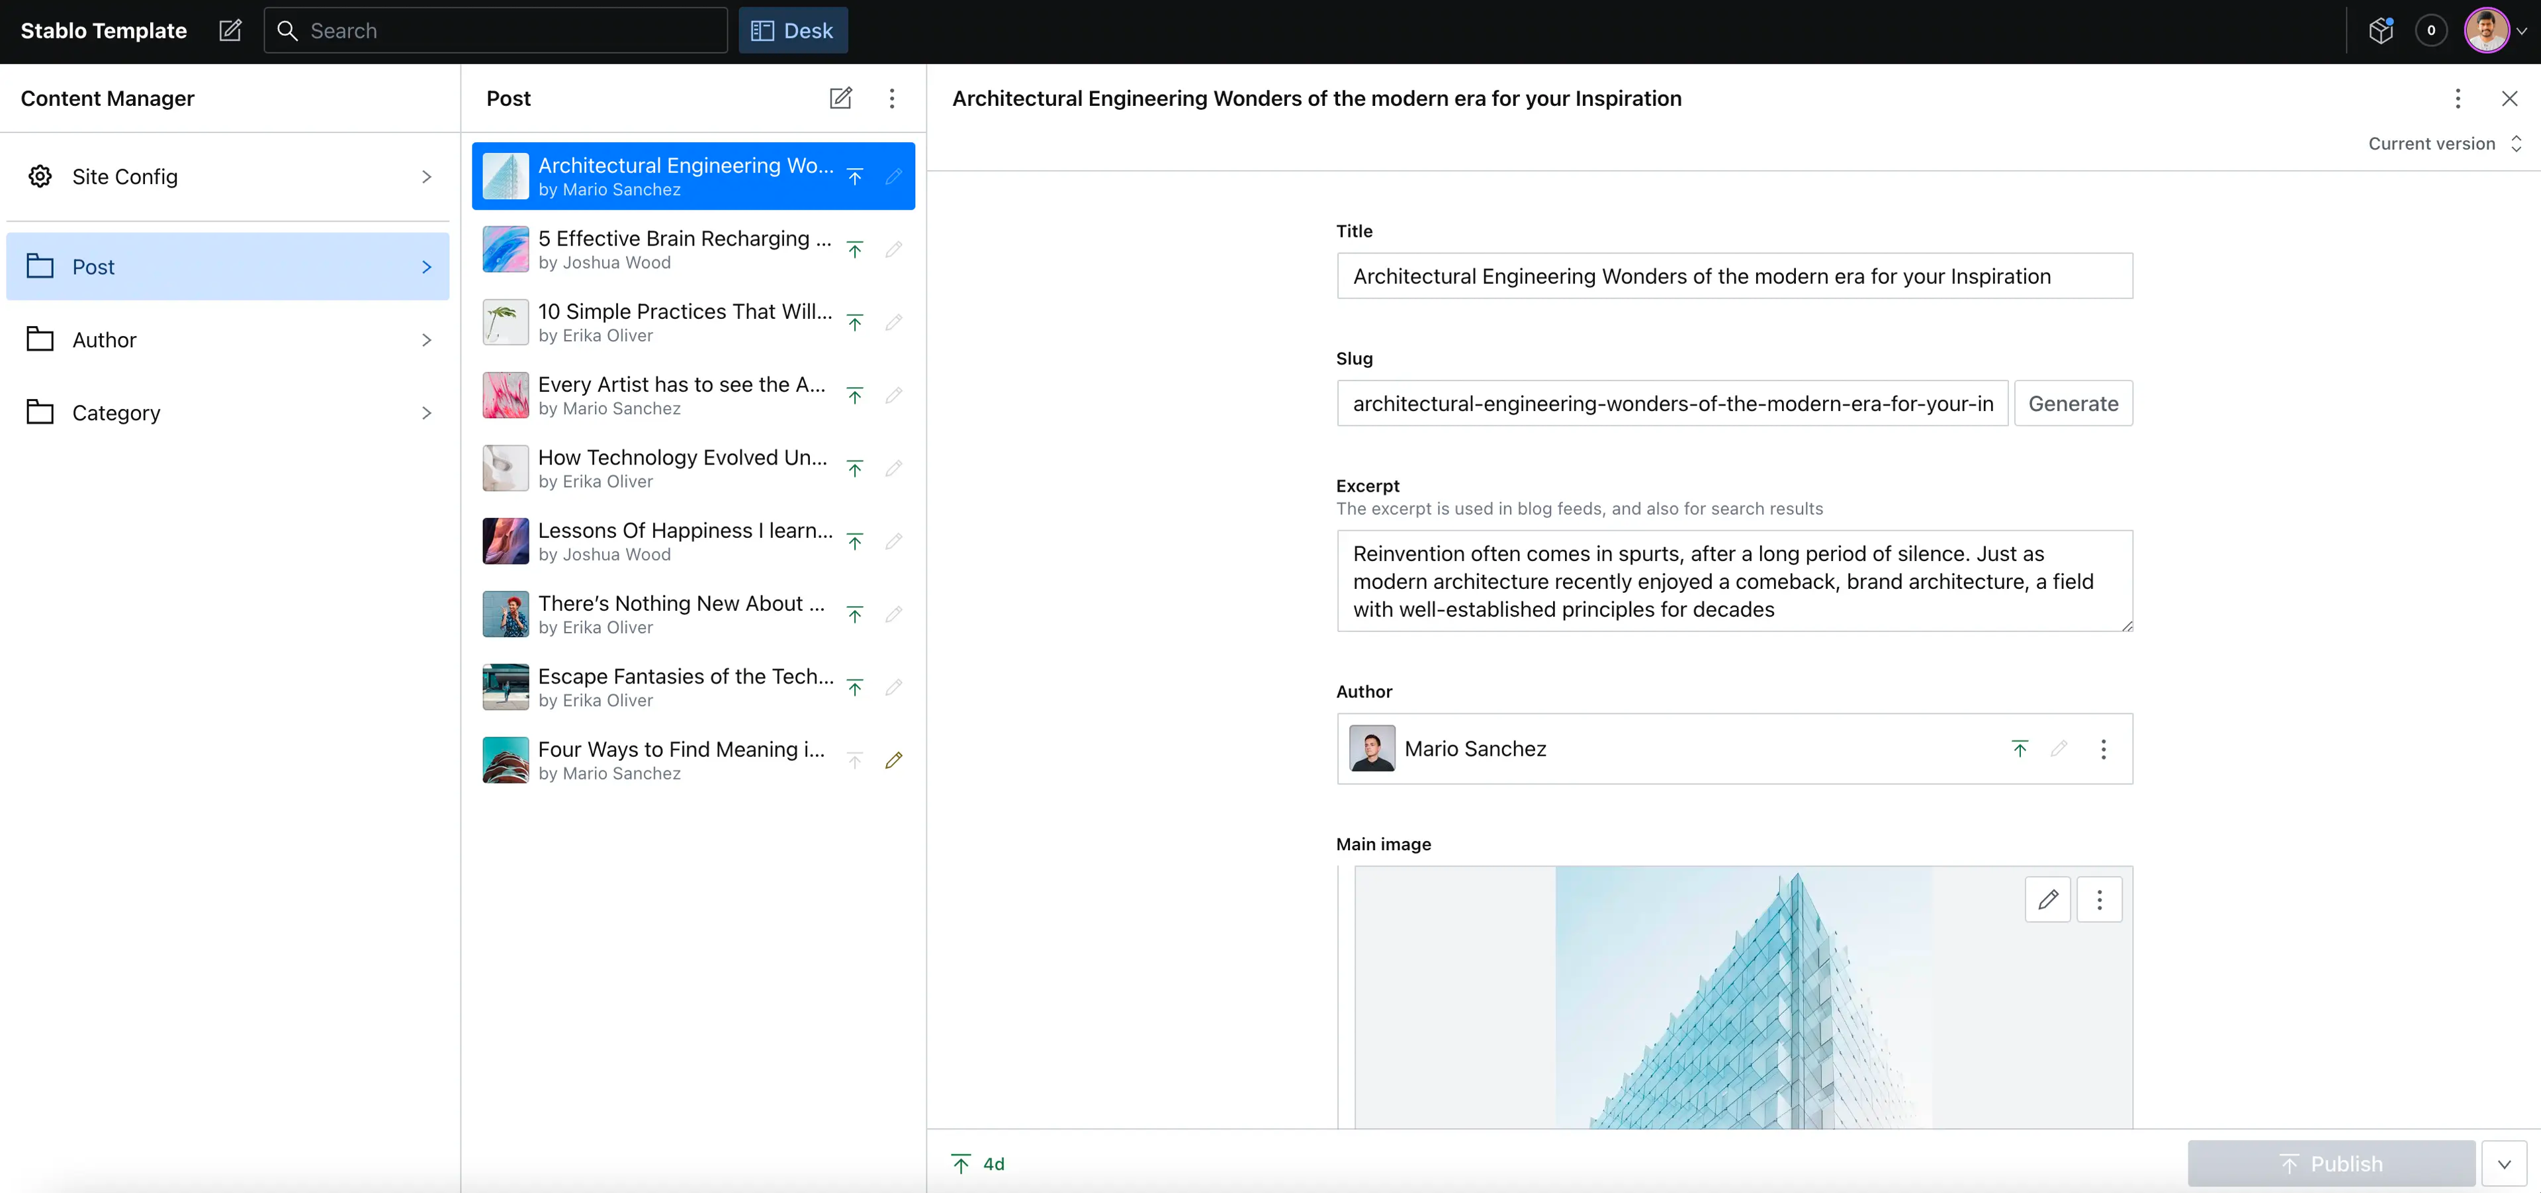This screenshot has height=1193, width=2541.
Task: Open the Category content type
Action: click(x=228, y=413)
